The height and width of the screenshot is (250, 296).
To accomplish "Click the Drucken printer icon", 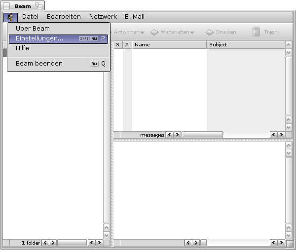I will [210, 32].
